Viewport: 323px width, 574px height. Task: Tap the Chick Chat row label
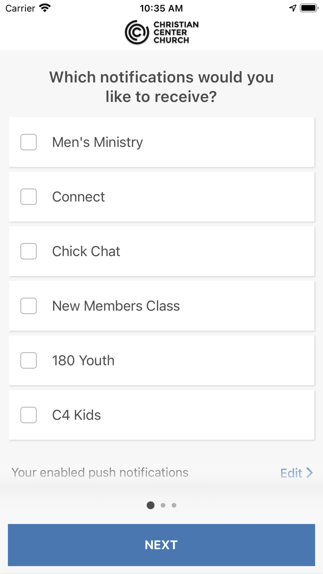point(86,251)
